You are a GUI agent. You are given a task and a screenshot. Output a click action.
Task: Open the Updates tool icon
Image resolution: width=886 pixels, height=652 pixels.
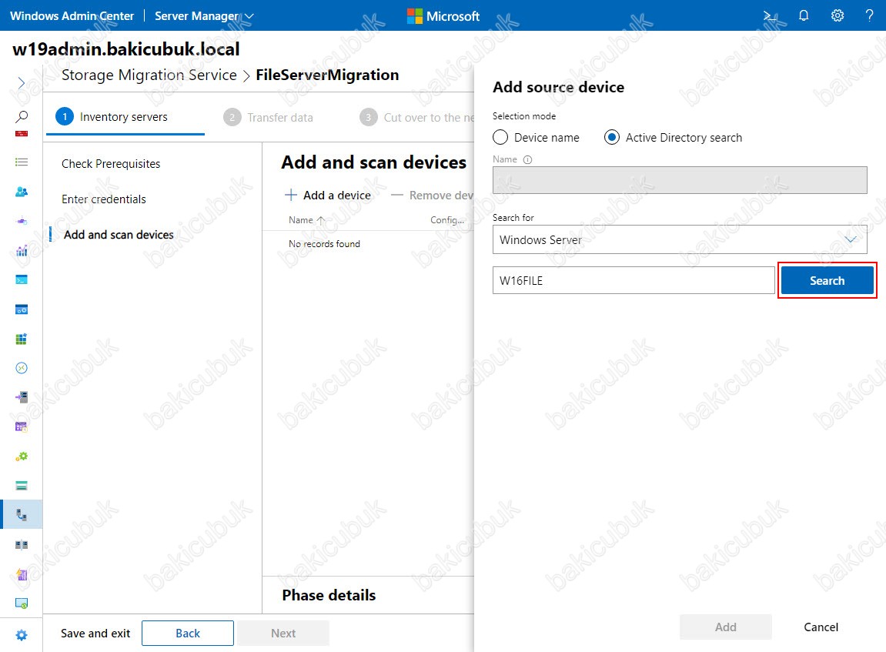tap(22, 604)
